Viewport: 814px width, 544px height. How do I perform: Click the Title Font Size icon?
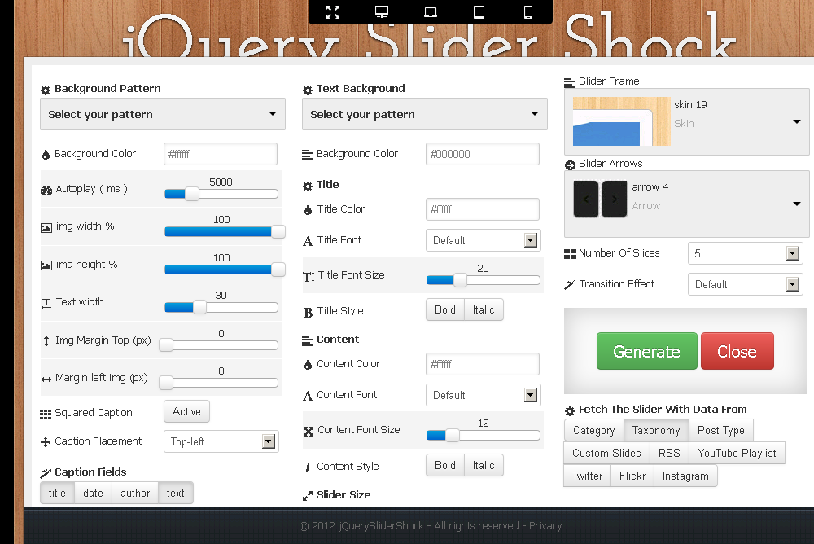point(309,277)
